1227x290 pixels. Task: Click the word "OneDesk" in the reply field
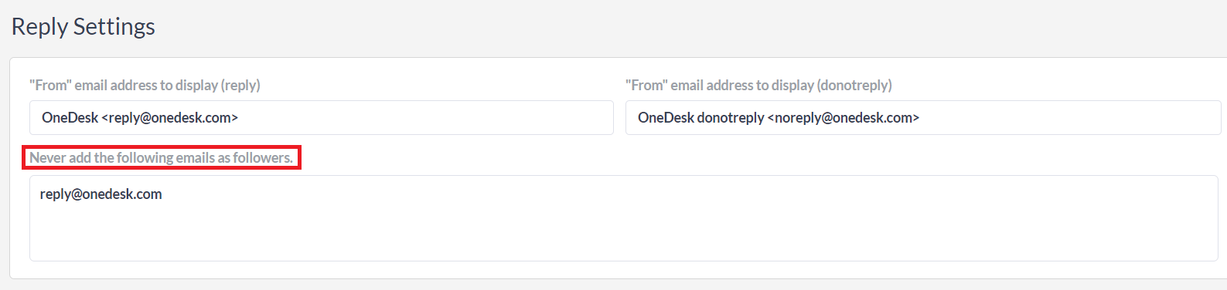70,118
